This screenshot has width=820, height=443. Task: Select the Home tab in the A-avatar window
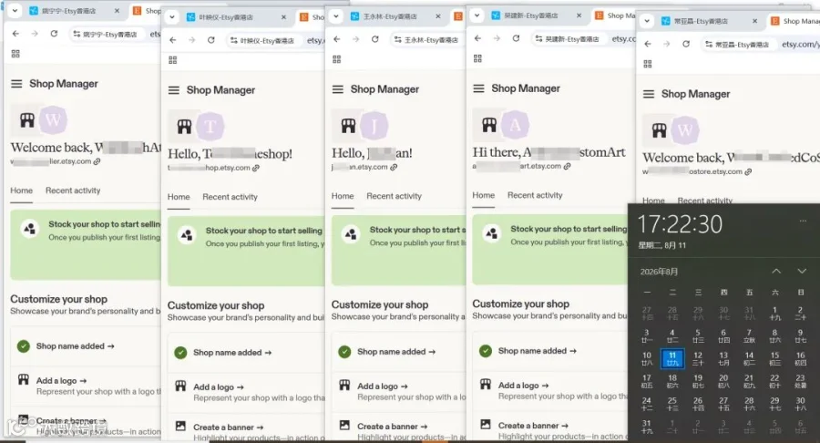click(x=483, y=195)
